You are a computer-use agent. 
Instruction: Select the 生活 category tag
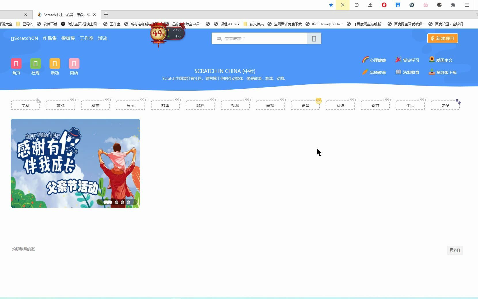(410, 105)
